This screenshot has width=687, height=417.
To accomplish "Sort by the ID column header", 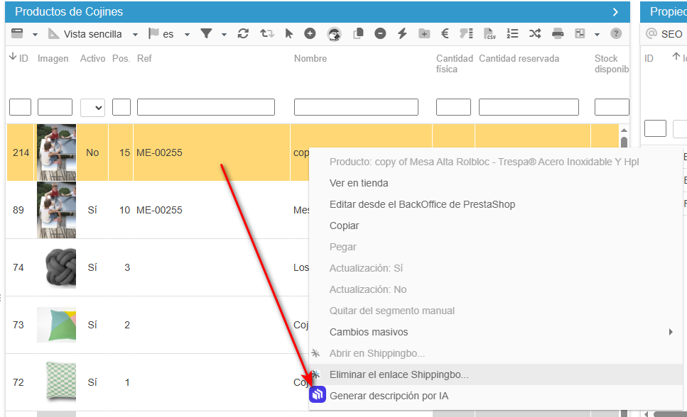I will point(18,58).
